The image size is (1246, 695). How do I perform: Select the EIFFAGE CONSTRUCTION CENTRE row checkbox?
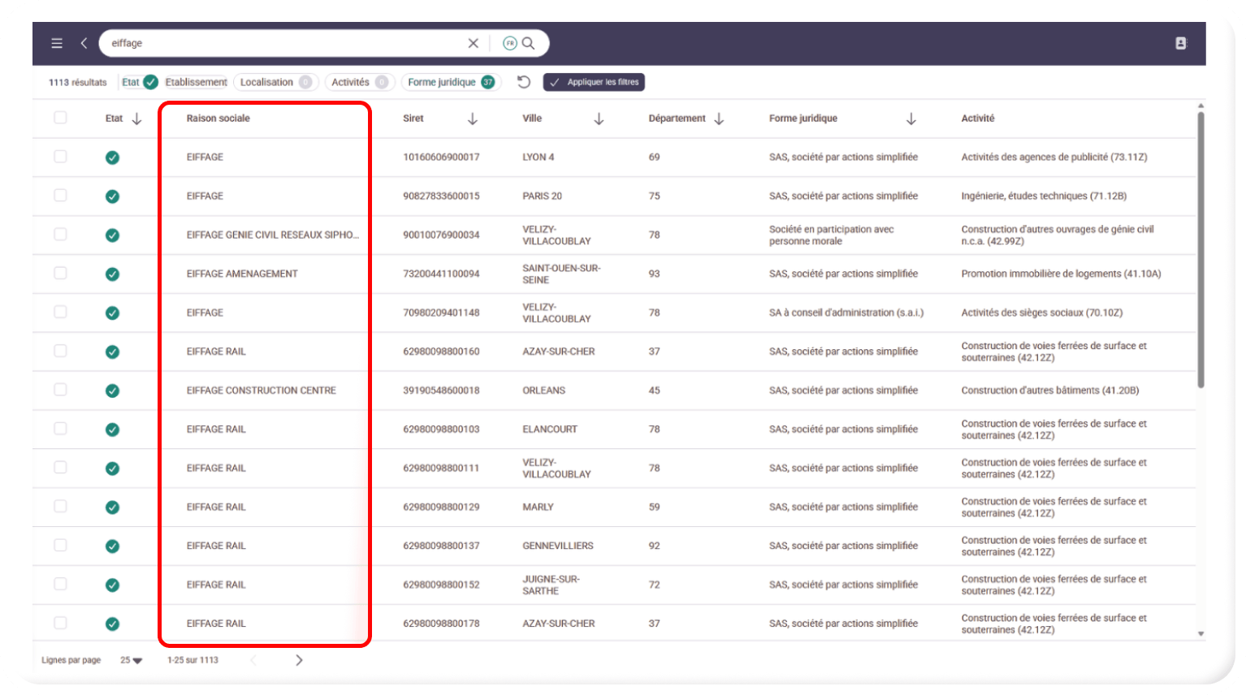(60, 390)
